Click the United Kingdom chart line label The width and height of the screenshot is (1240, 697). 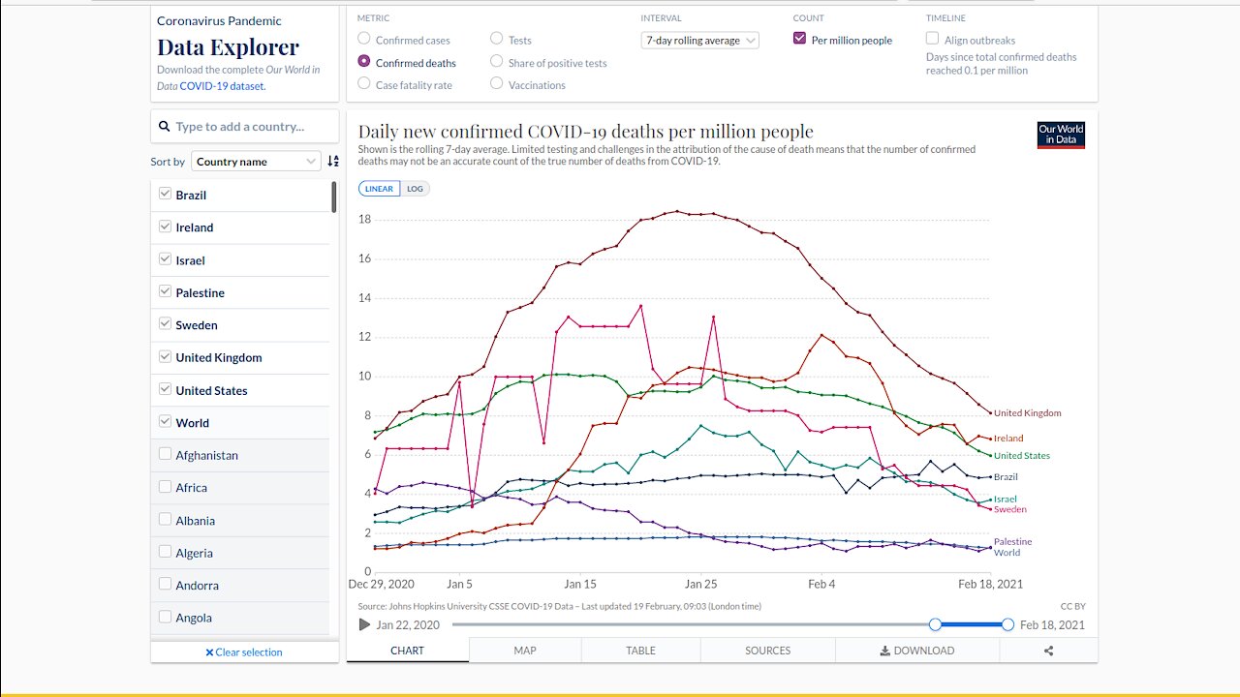tap(1027, 413)
